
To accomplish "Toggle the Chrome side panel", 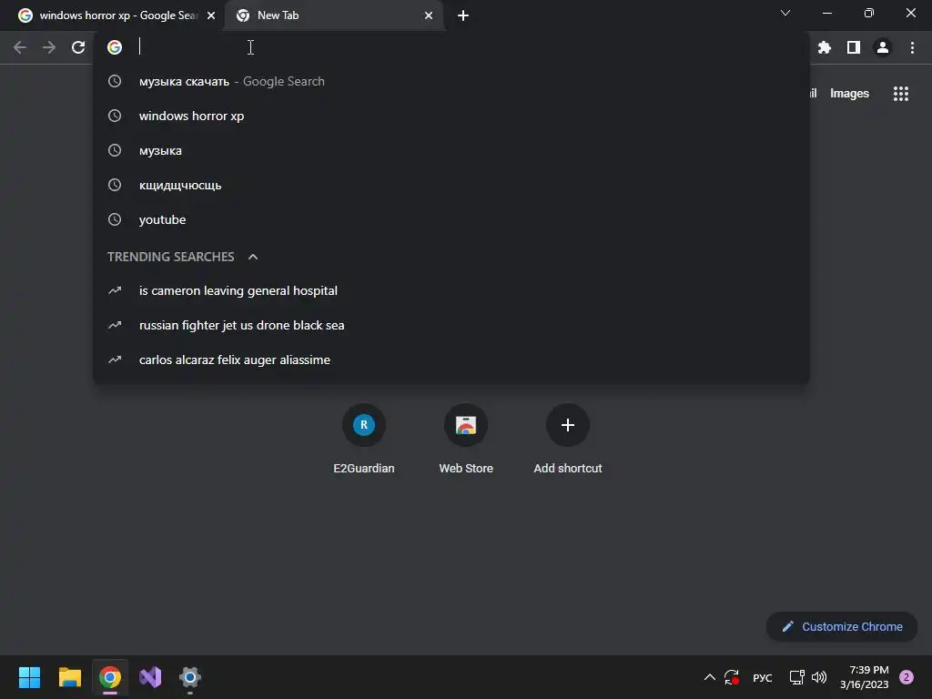I will (854, 47).
